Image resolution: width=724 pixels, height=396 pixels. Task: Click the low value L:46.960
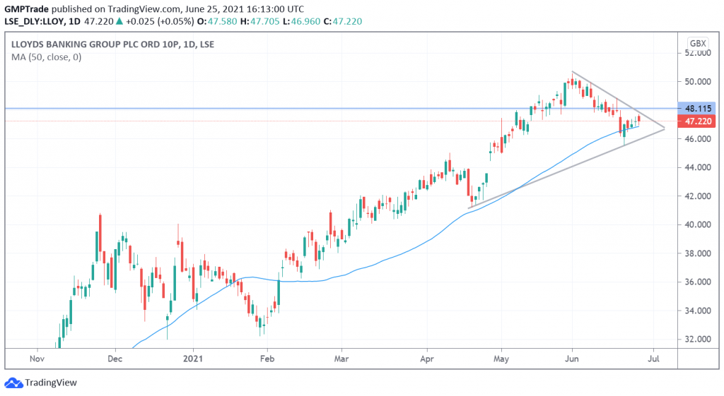(x=301, y=21)
